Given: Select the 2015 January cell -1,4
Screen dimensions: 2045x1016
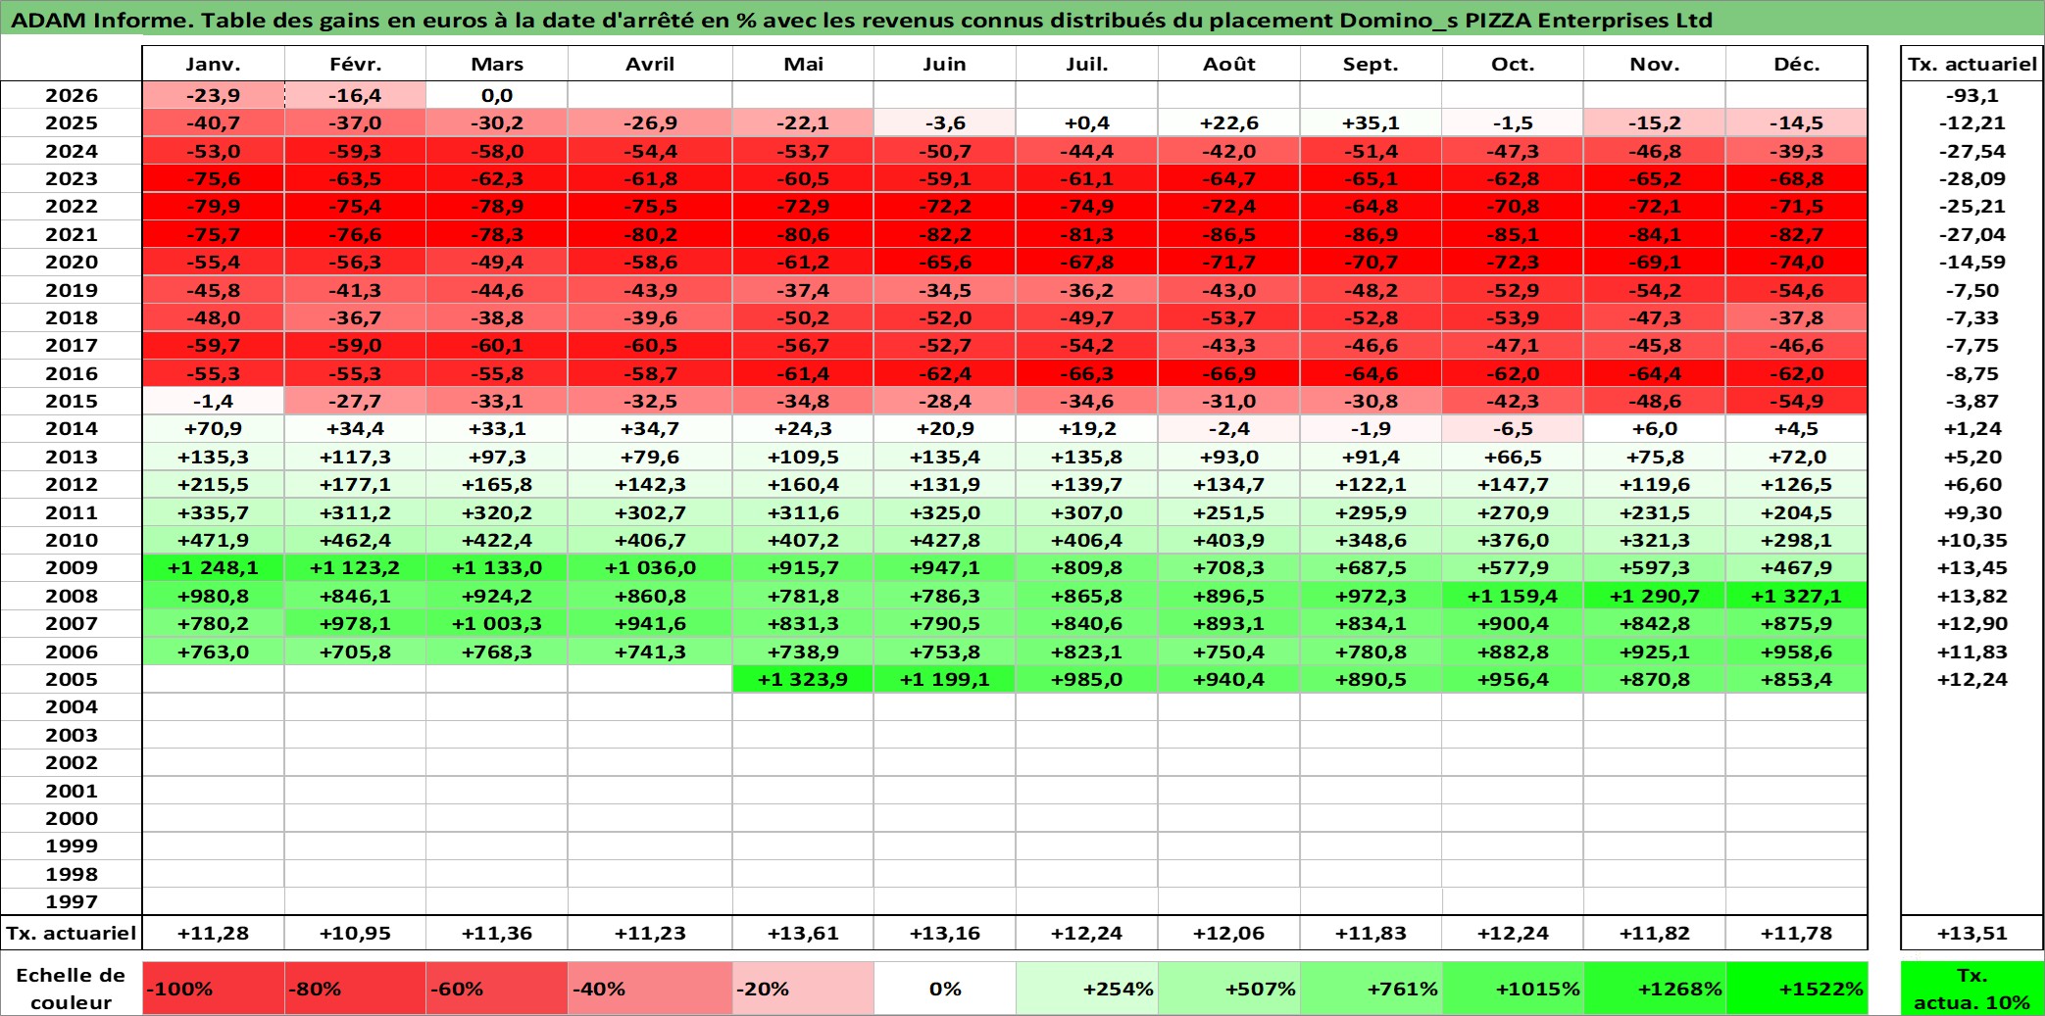Looking at the screenshot, I should point(214,401).
